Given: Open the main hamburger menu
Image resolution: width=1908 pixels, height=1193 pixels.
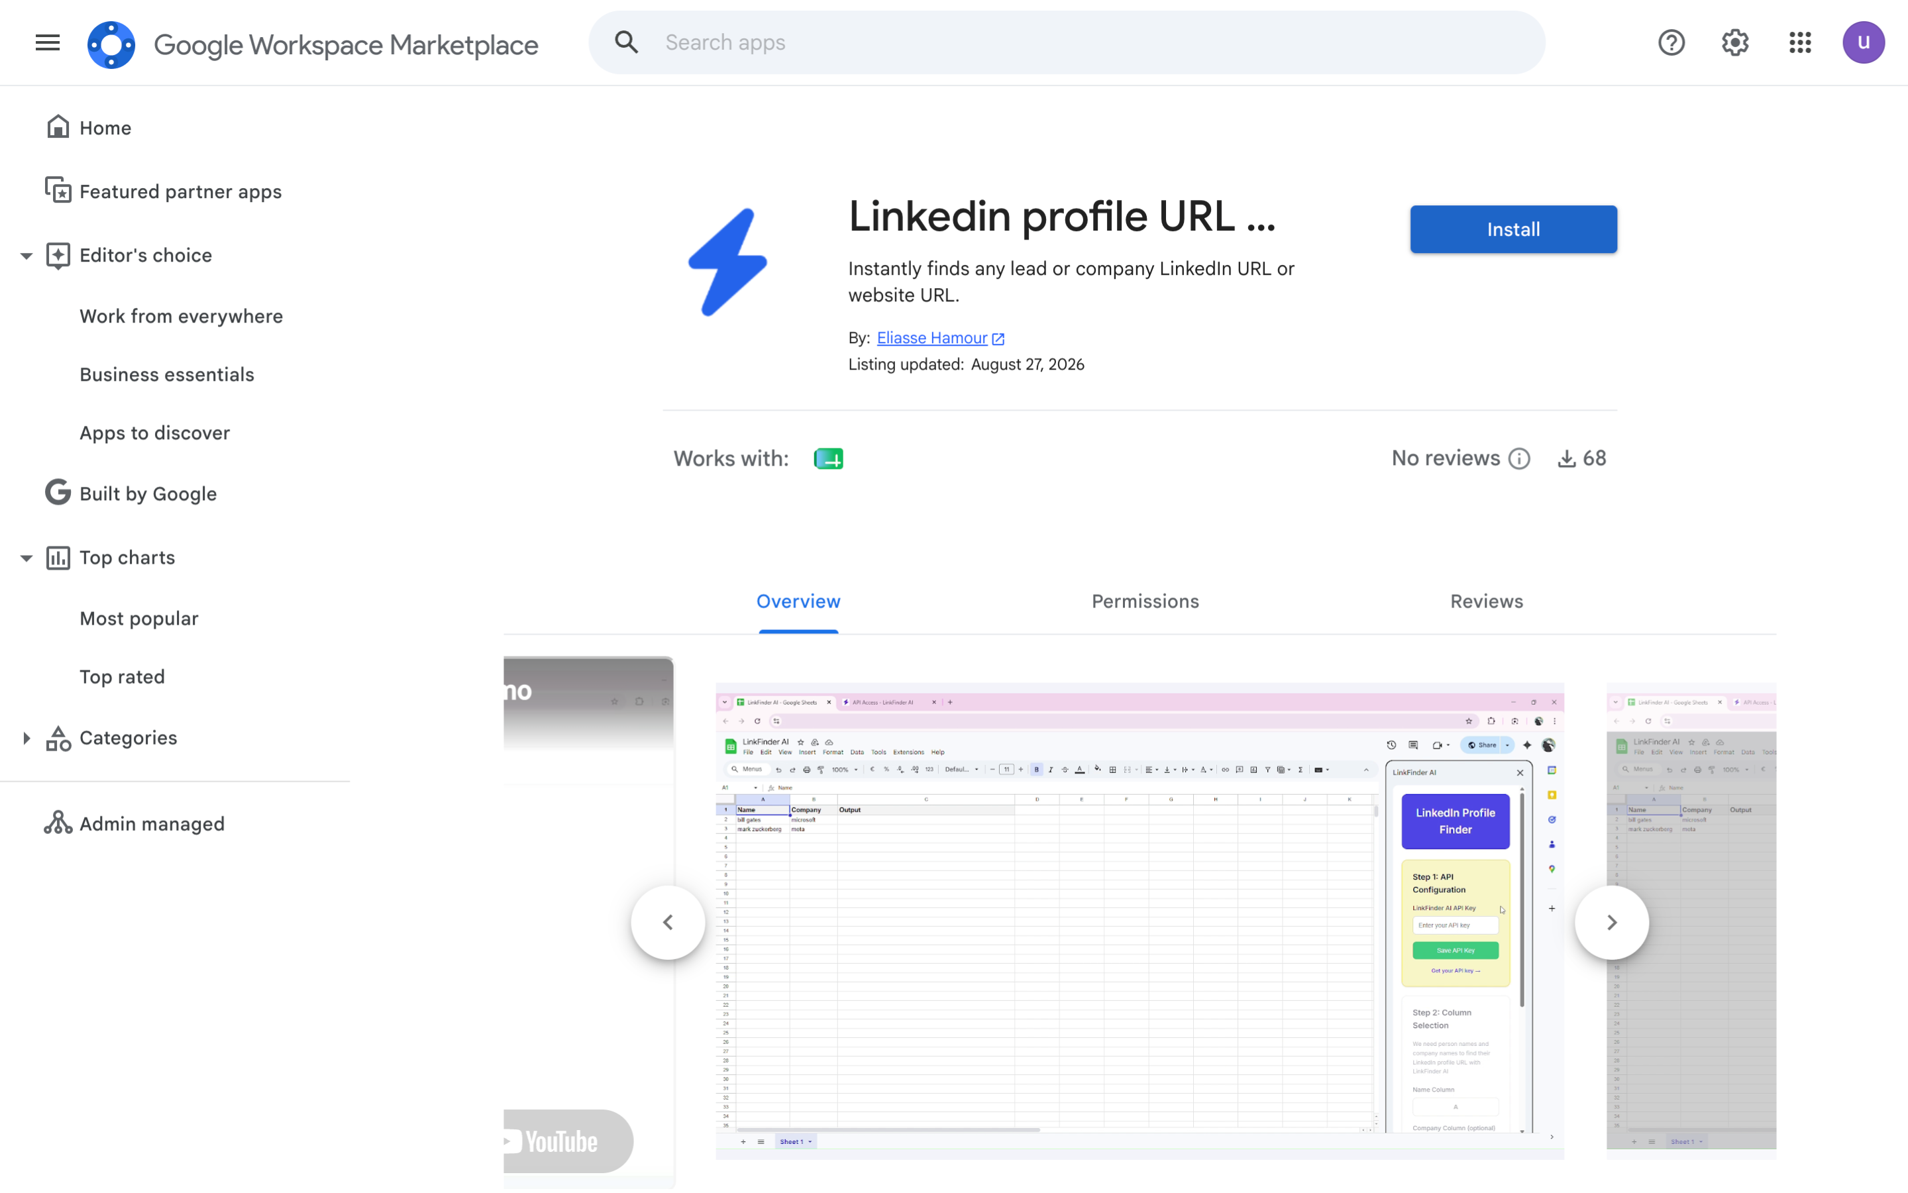Looking at the screenshot, I should pyautogui.click(x=47, y=42).
